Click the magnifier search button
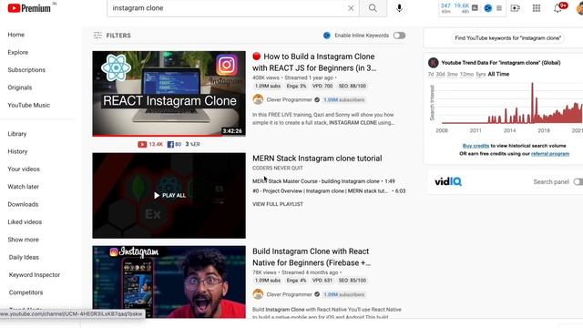This screenshot has height=328, width=583. [x=373, y=8]
